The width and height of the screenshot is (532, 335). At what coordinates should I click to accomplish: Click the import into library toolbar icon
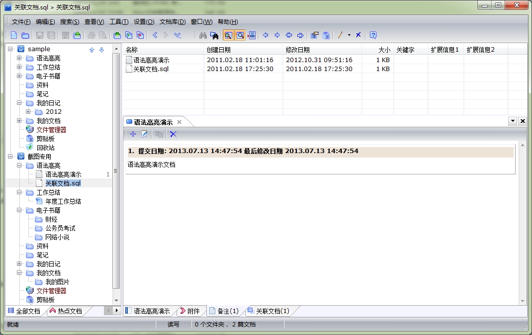117,35
